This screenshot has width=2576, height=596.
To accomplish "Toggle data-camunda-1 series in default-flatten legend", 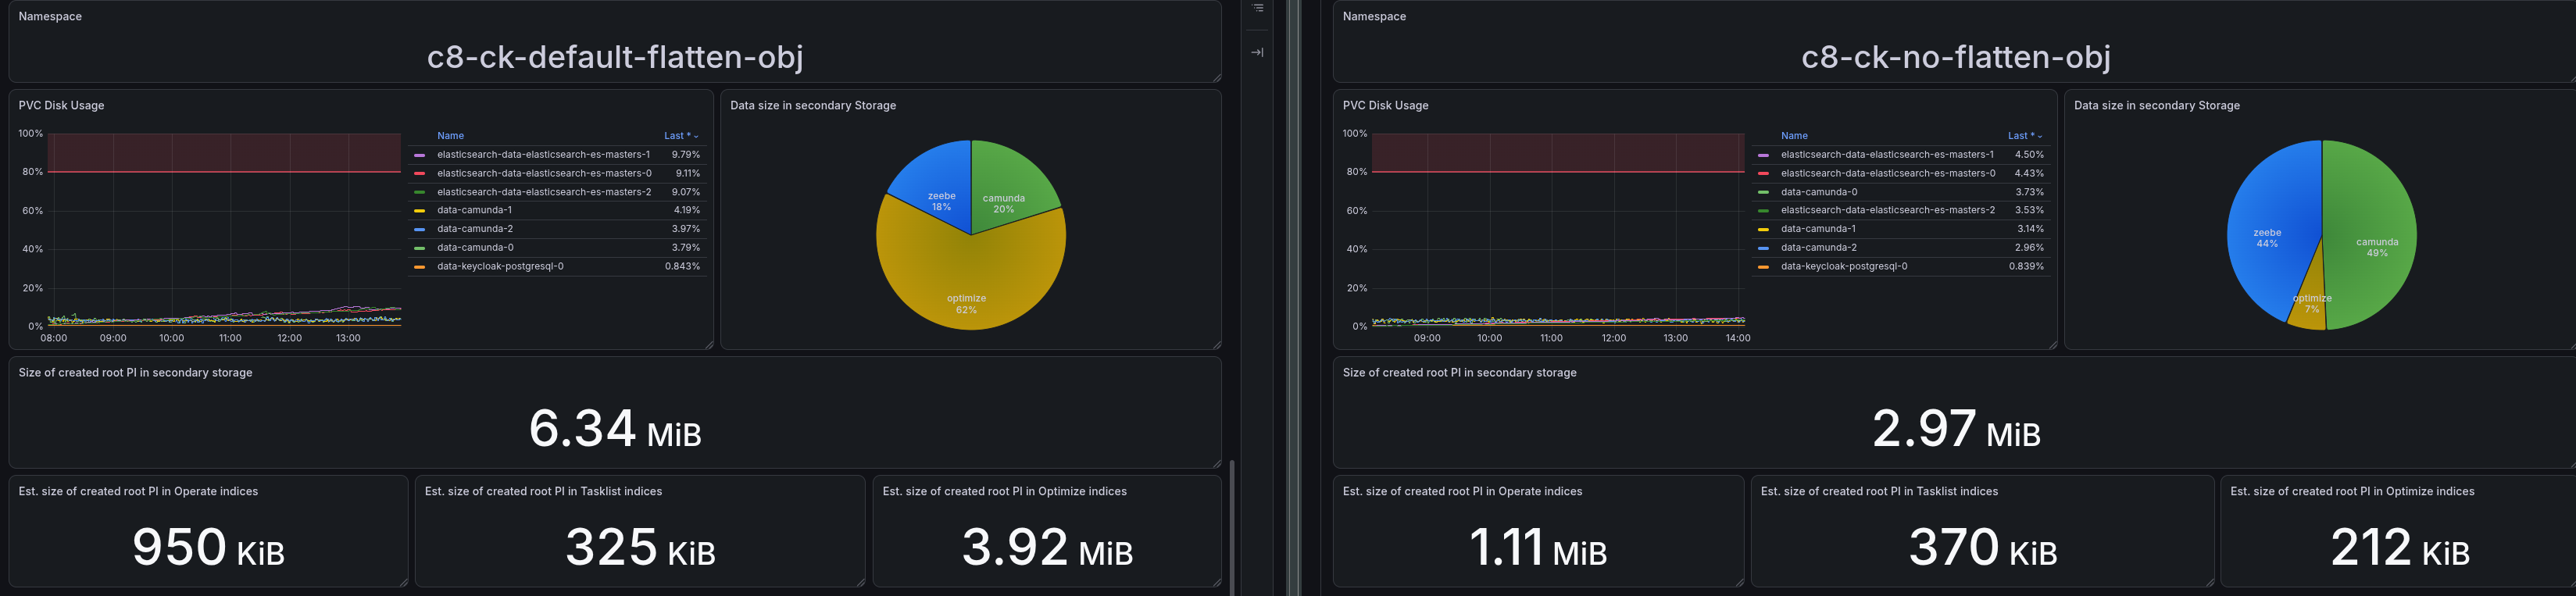I will 474,210.
